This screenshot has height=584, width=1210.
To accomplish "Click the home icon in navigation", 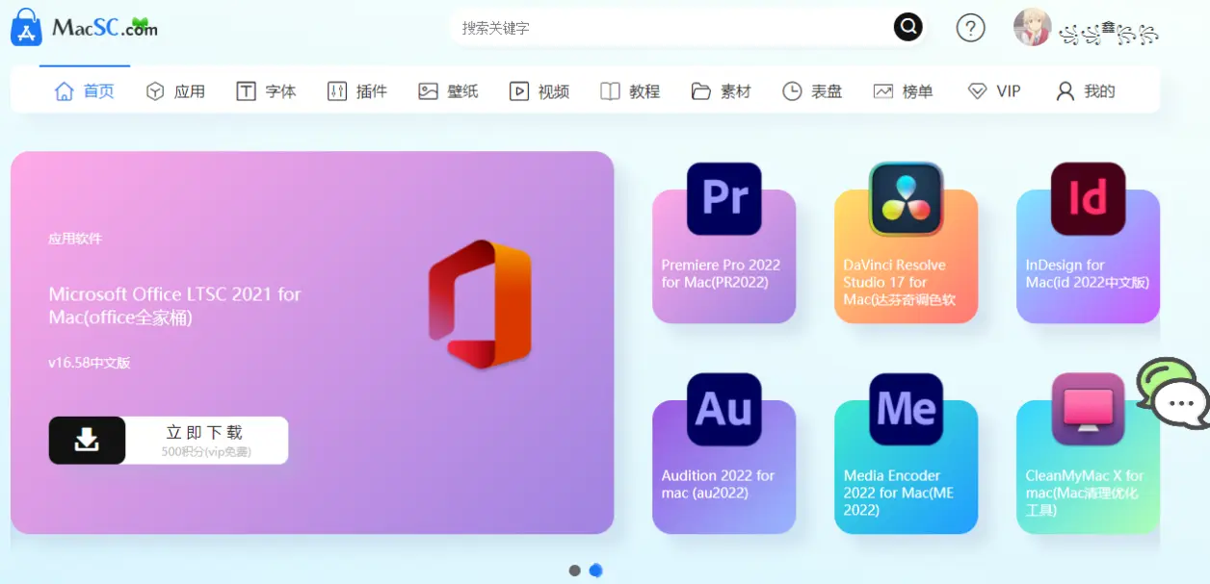I will coord(64,91).
